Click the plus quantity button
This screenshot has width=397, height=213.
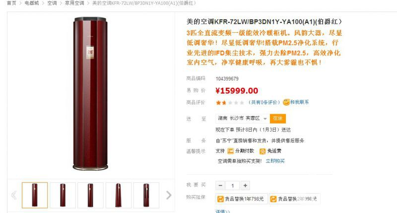click(245, 186)
